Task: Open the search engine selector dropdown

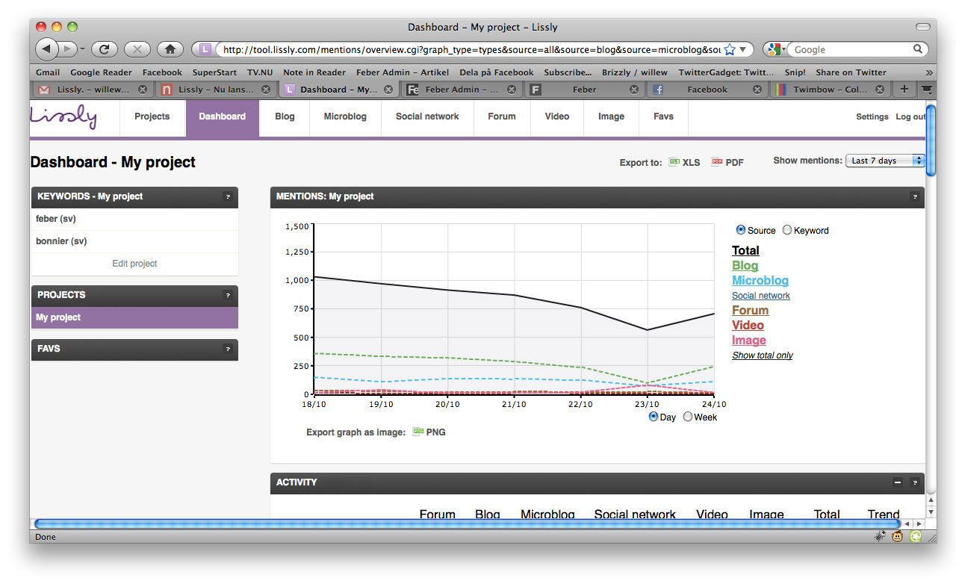Action: click(x=776, y=49)
